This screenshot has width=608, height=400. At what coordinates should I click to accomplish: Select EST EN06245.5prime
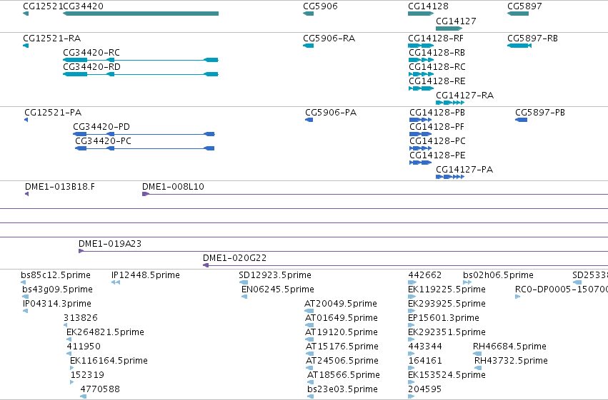pos(244,297)
